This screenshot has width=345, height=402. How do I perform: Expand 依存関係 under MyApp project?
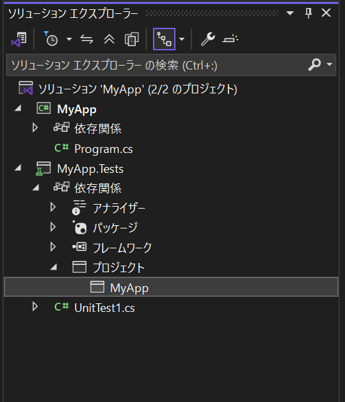(x=35, y=128)
